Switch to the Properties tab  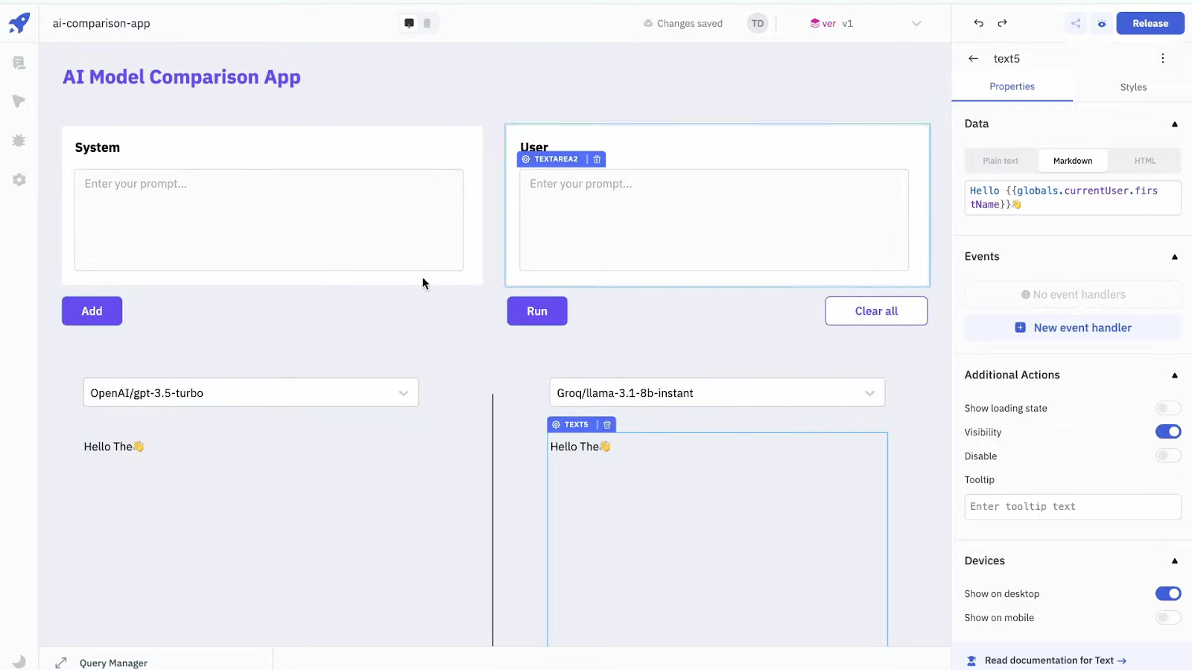click(x=1012, y=86)
